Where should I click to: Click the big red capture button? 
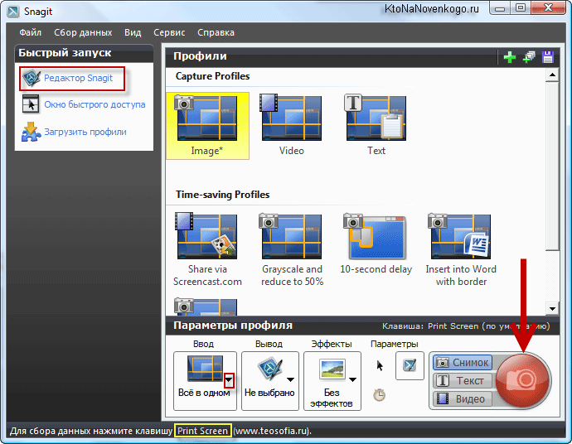(x=523, y=380)
